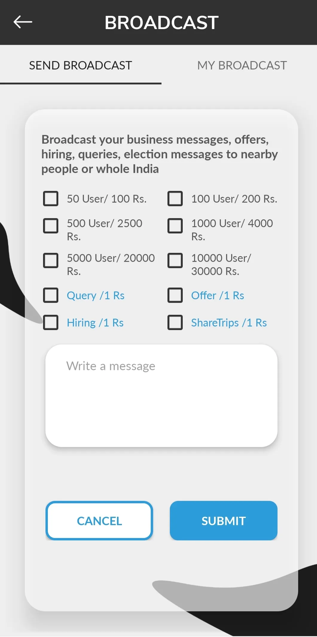Click the BROADCAST header title
This screenshot has width=317, height=637.
(x=161, y=22)
